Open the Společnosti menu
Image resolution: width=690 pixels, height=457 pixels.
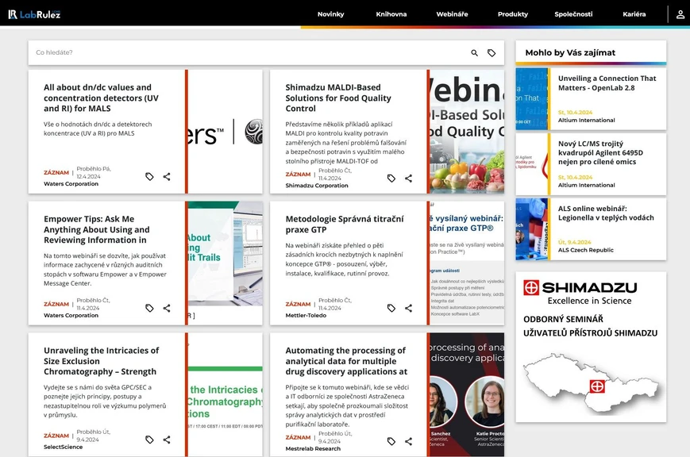(x=573, y=14)
